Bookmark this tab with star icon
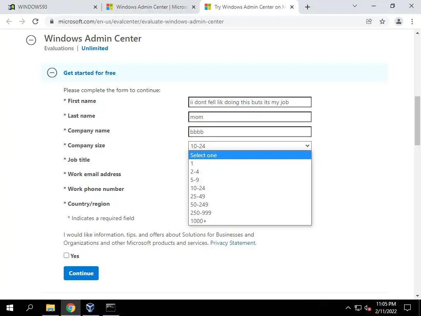This screenshot has height=316, width=421. [x=382, y=21]
